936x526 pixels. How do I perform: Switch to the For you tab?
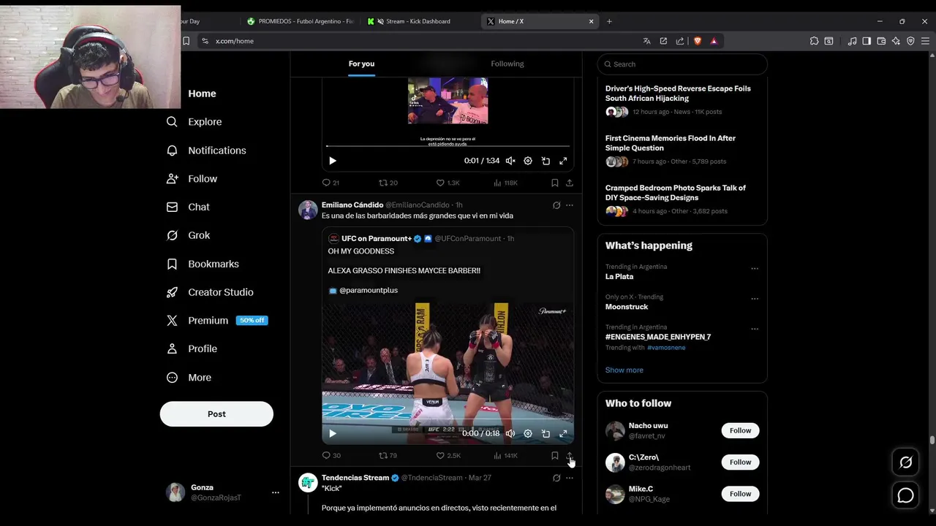tap(361, 64)
